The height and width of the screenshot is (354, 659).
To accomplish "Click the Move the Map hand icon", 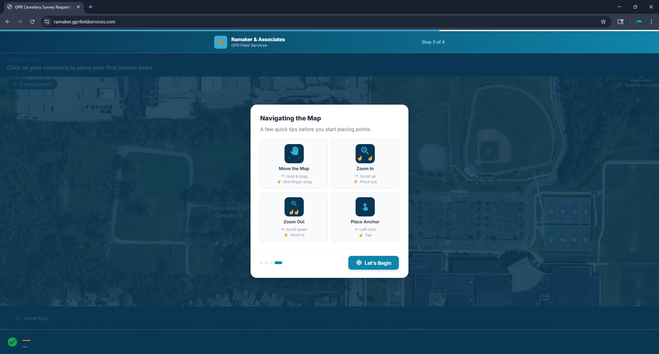I will (294, 153).
